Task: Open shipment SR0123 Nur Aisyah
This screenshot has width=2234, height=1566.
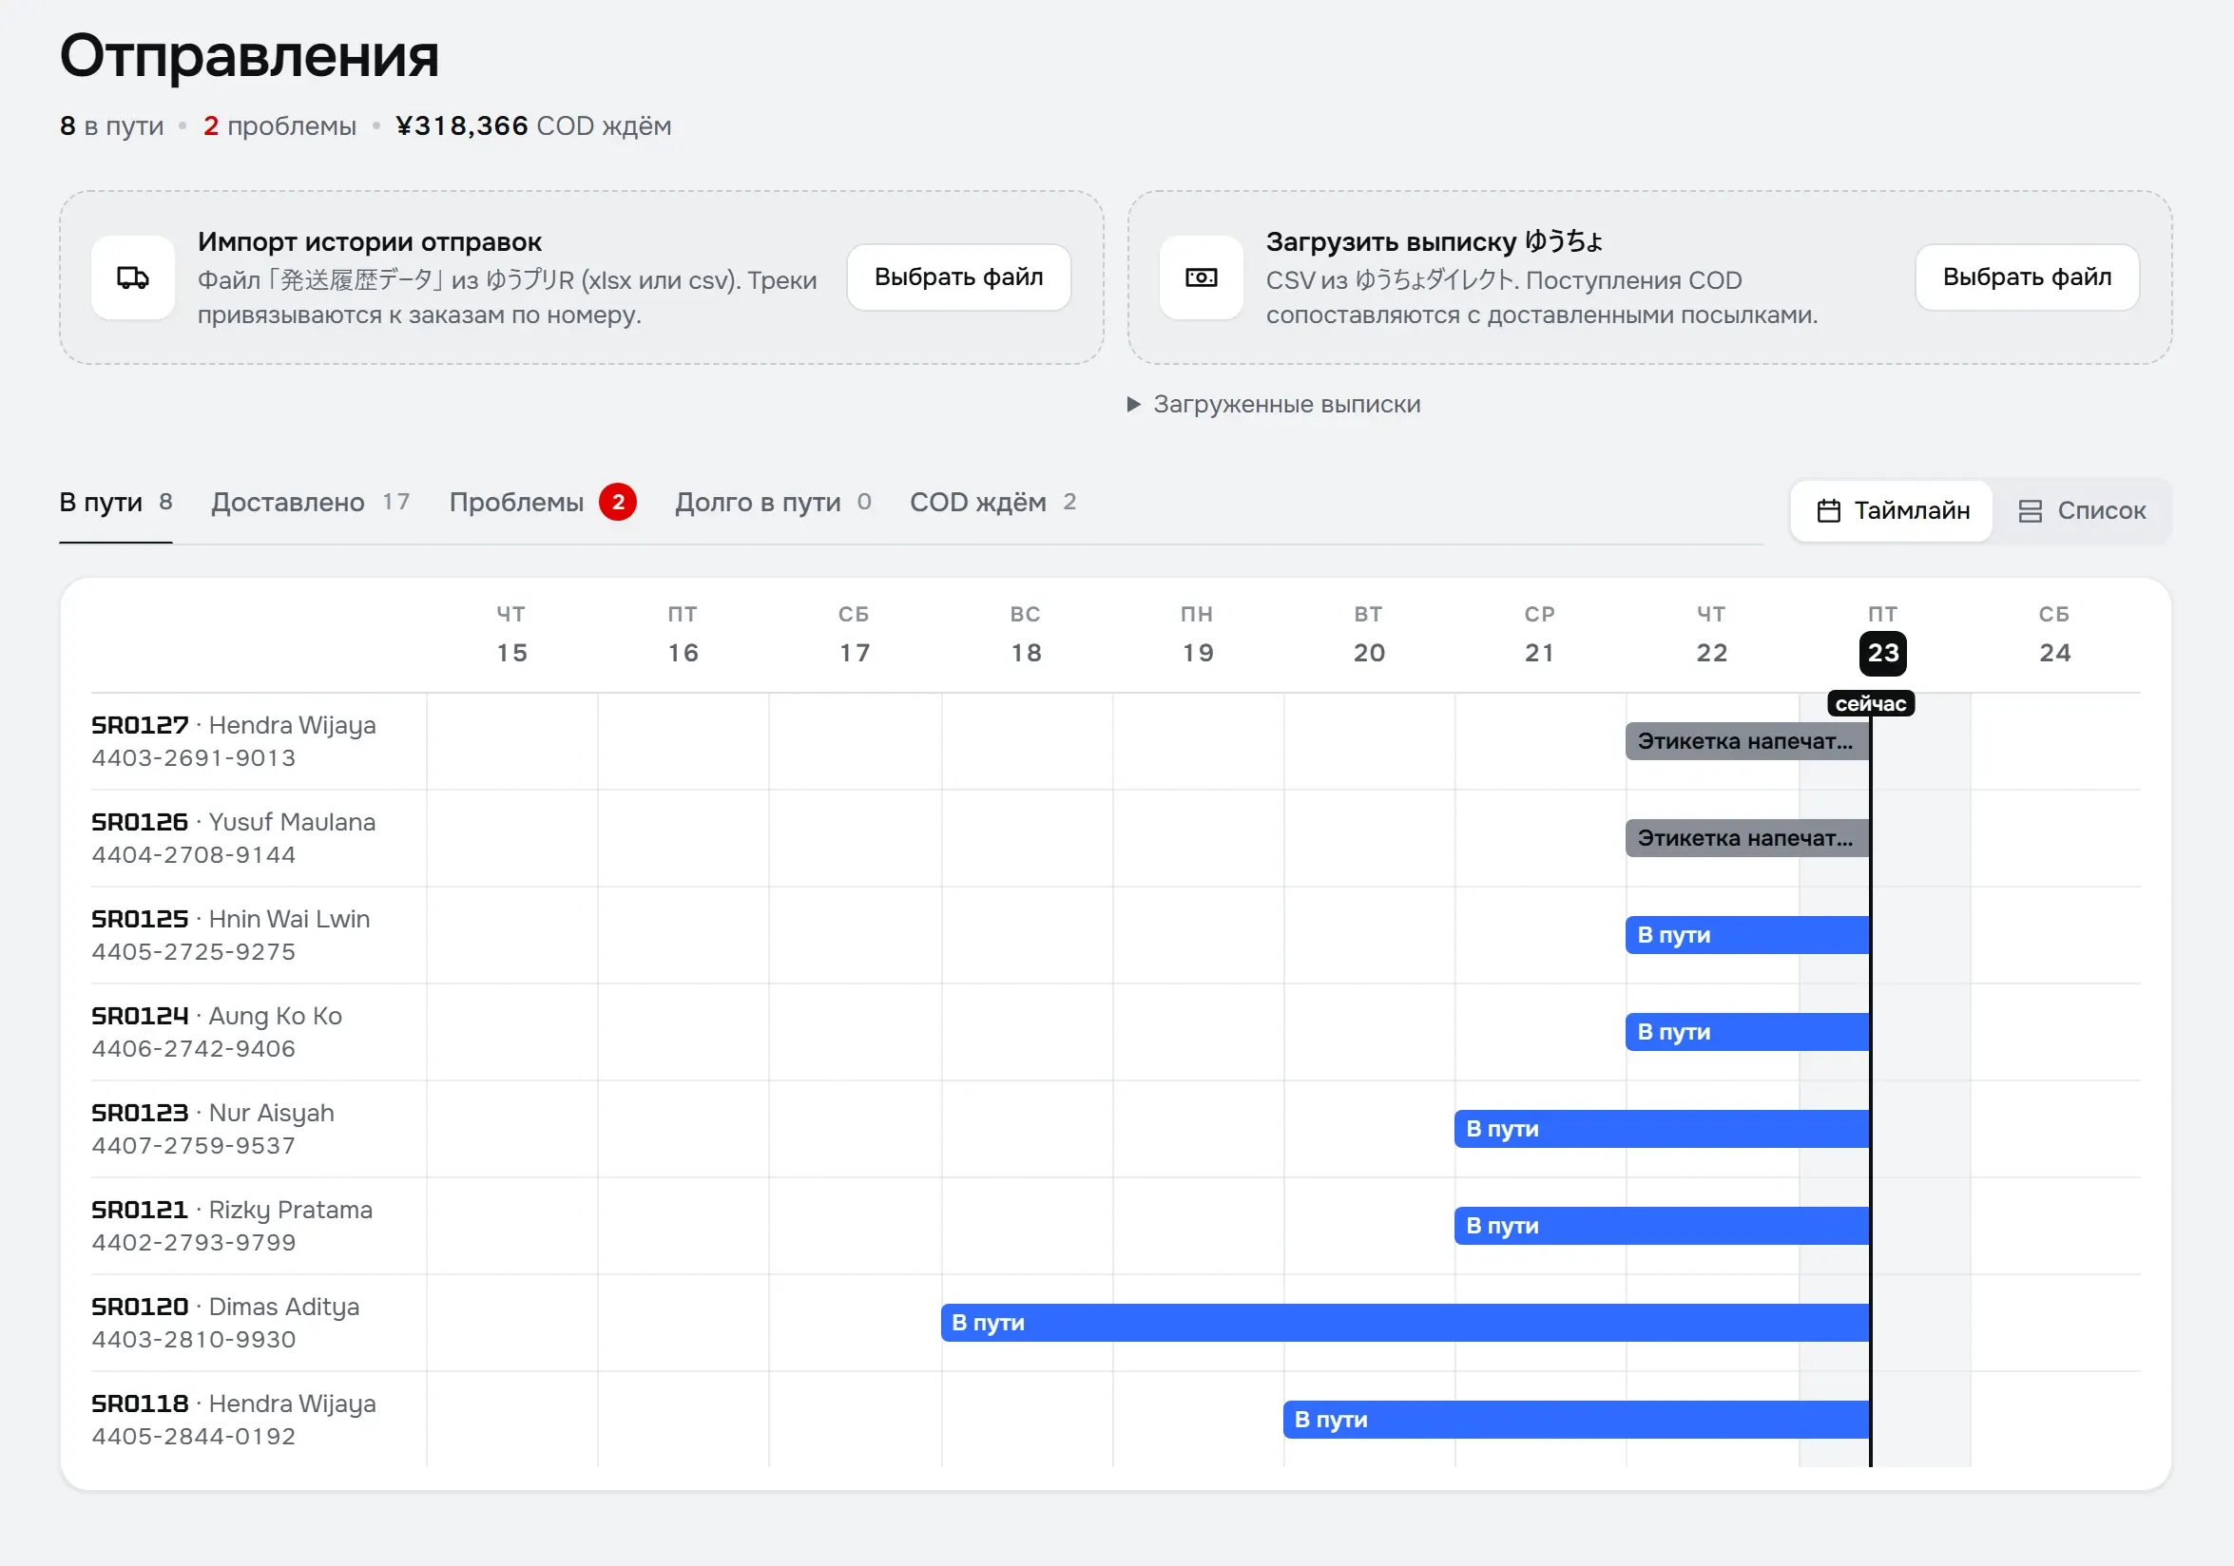Action: click(x=213, y=1114)
